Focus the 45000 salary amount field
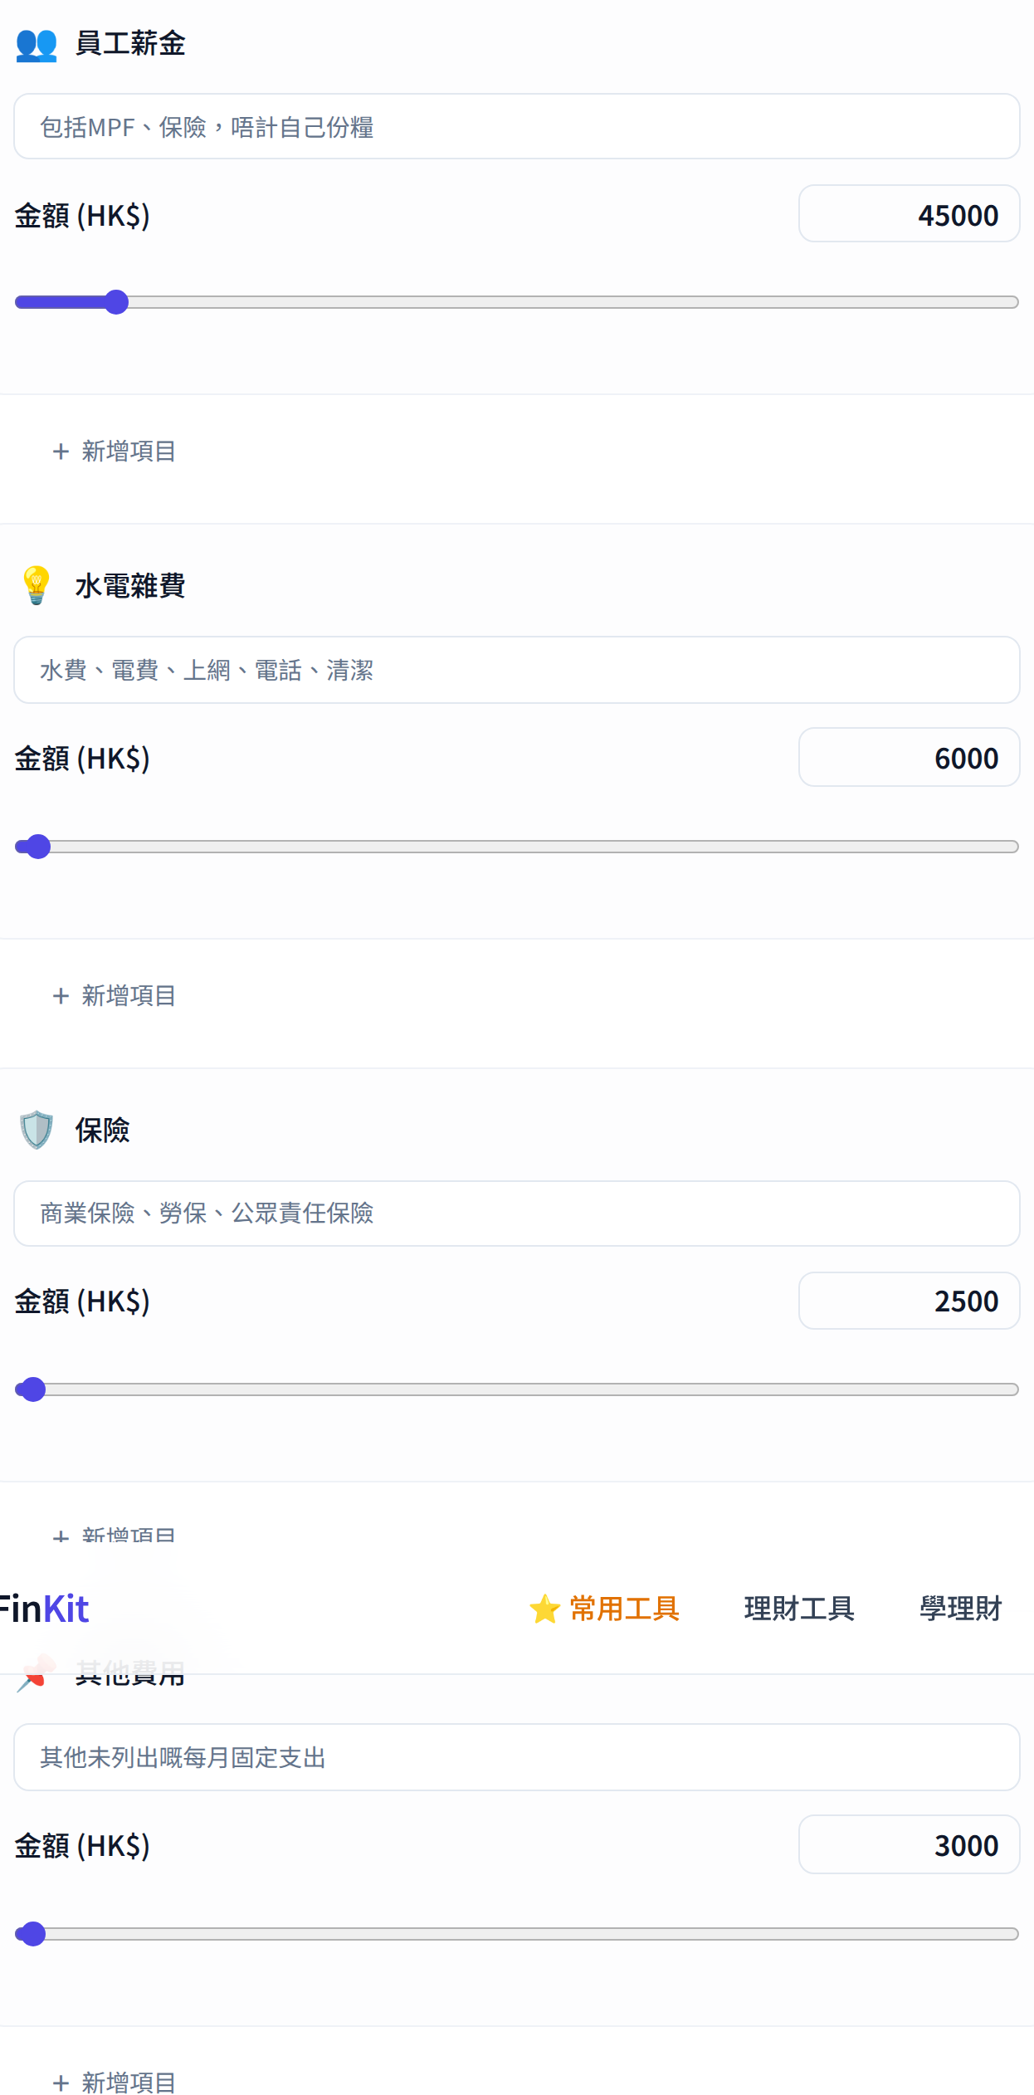This screenshot has height=2095, width=1034. pyautogui.click(x=910, y=214)
